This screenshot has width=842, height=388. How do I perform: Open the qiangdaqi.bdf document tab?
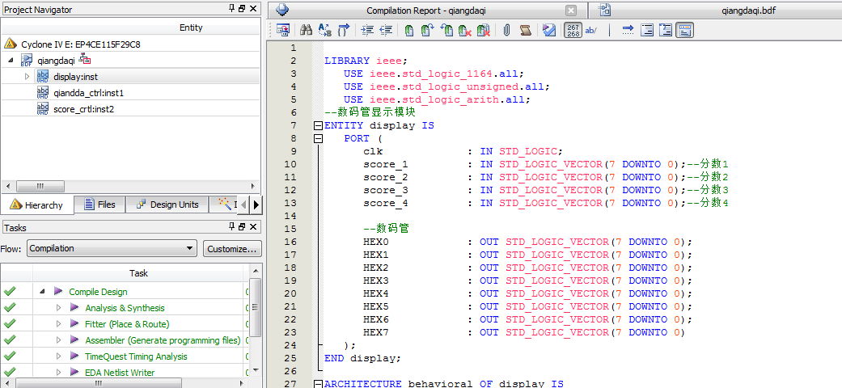(x=724, y=11)
